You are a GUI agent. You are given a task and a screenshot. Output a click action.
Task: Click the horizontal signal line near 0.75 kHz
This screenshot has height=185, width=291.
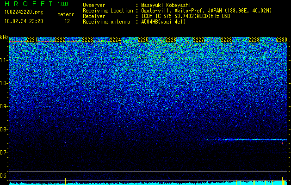pyautogui.click(x=246, y=140)
